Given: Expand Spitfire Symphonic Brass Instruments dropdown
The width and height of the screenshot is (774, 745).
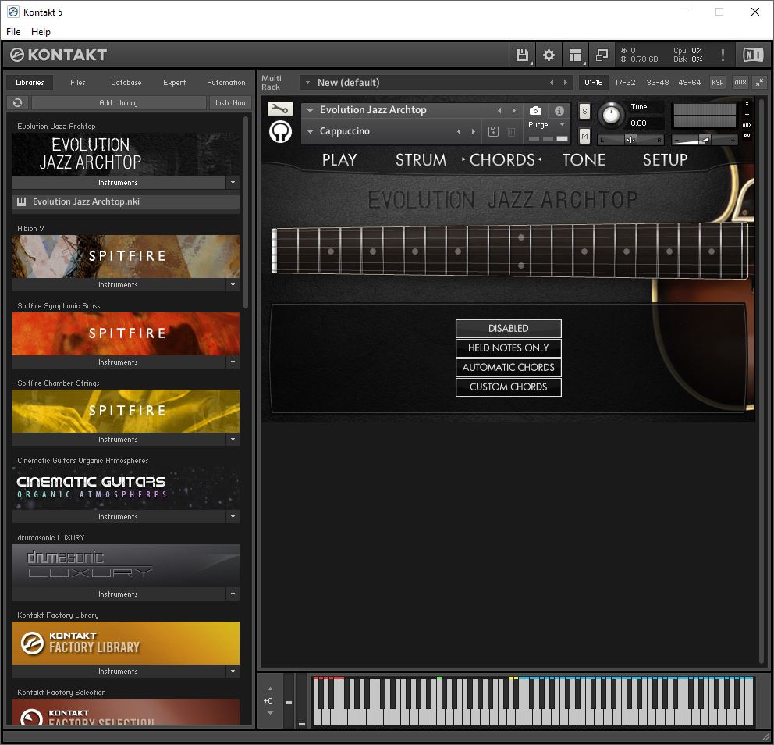Looking at the screenshot, I should click(x=233, y=362).
